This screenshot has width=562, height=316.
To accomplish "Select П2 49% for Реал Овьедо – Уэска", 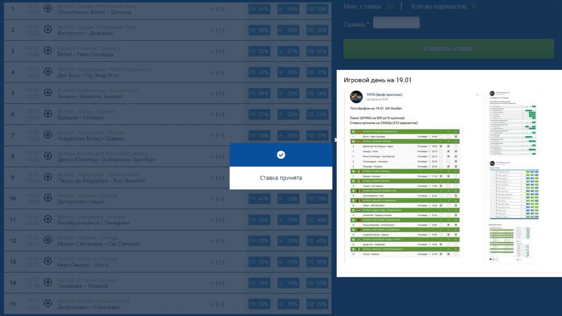I will coord(317,262).
